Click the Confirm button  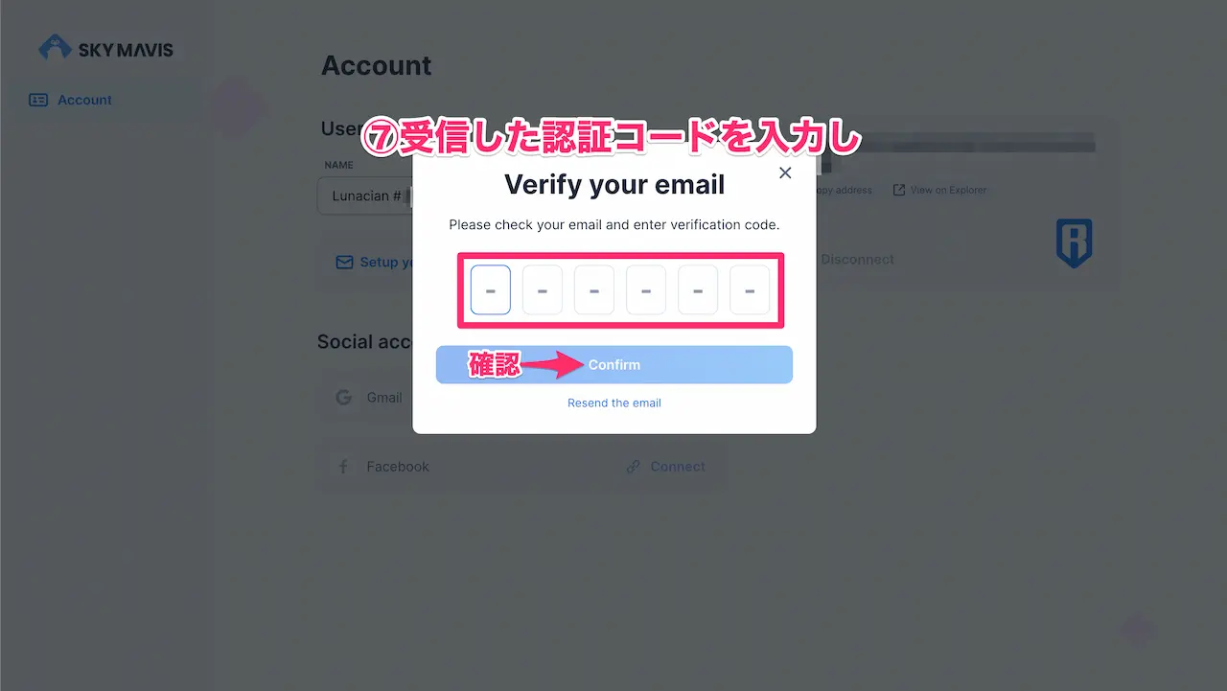(x=614, y=365)
